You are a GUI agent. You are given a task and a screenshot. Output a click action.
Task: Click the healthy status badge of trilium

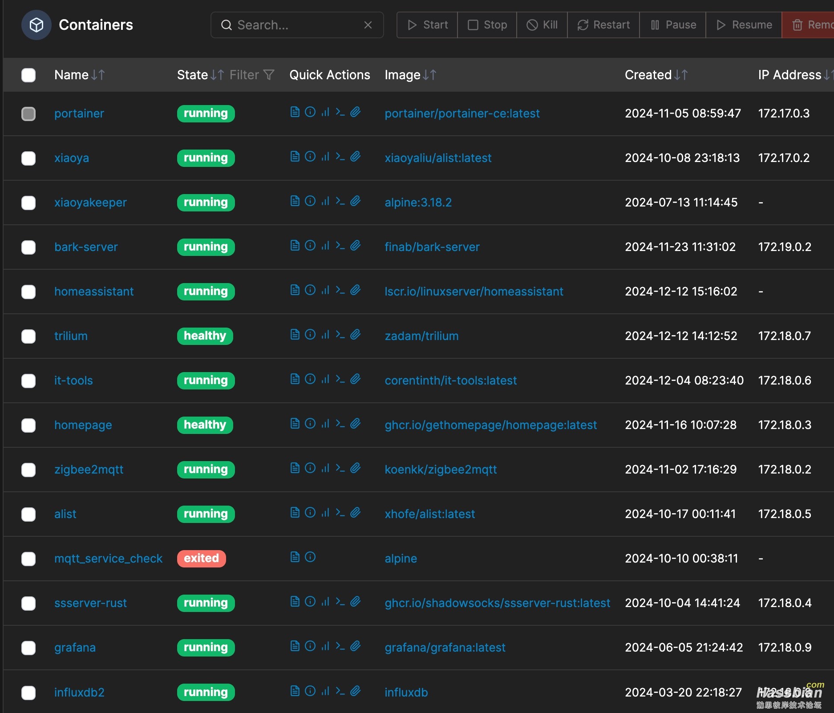click(x=205, y=336)
